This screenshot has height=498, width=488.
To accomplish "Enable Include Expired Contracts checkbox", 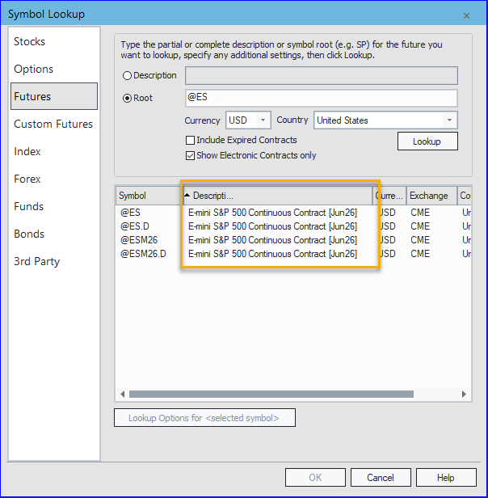I will pyautogui.click(x=191, y=141).
